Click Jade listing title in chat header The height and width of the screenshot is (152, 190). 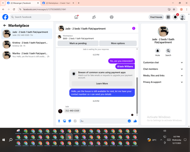(85, 28)
